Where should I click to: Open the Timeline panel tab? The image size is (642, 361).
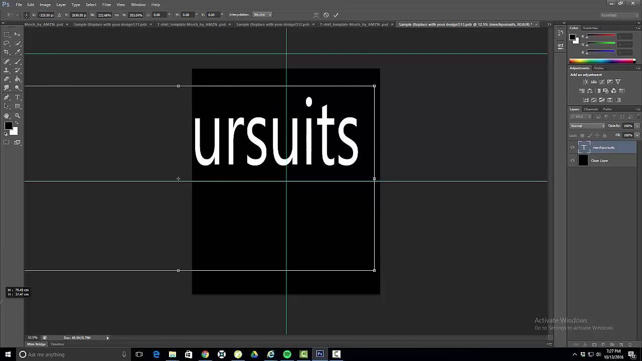click(57, 344)
